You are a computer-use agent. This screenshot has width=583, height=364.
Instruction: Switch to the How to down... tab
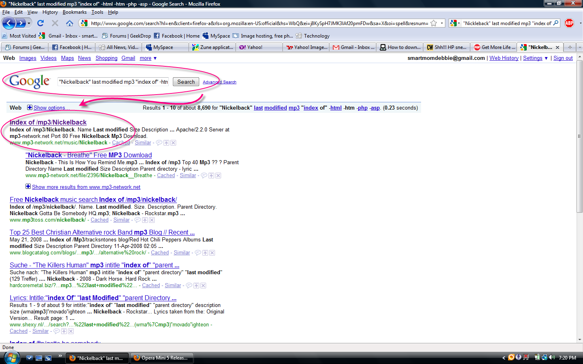pos(400,47)
